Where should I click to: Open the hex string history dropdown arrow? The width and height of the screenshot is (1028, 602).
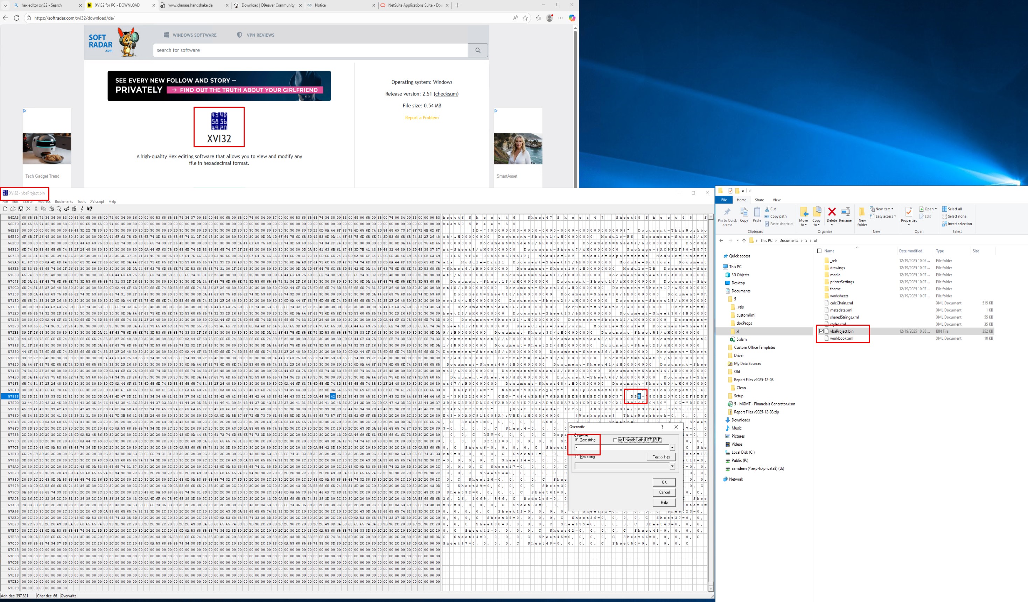click(672, 466)
